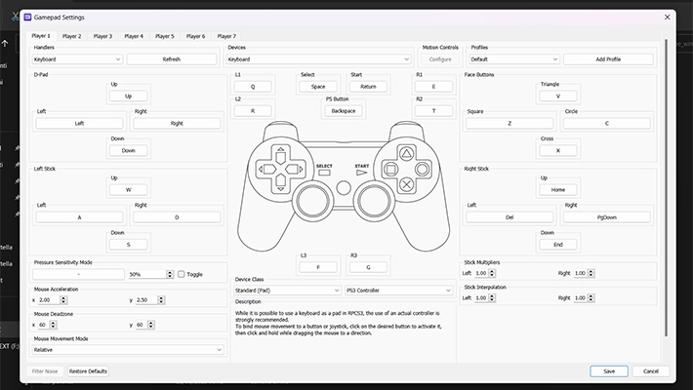Save the gamepad settings

click(x=609, y=371)
